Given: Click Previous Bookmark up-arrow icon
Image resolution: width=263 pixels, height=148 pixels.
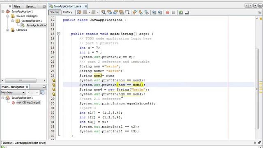Looking at the screenshot, I should point(134,12).
